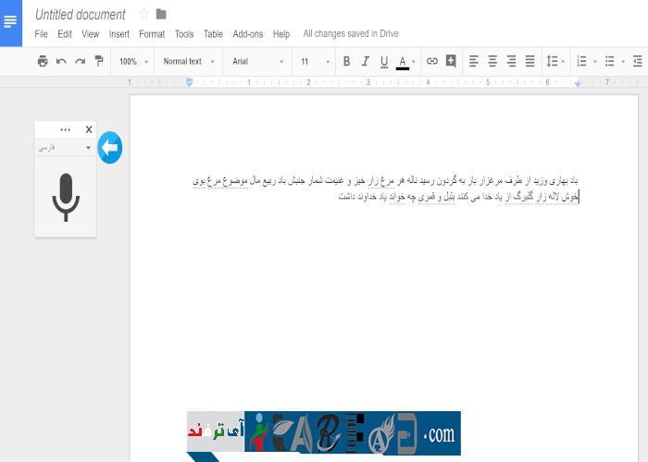Viewport: 648px width, 462px height.
Task: Click the Print icon in toolbar
Action: pyautogui.click(x=42, y=62)
